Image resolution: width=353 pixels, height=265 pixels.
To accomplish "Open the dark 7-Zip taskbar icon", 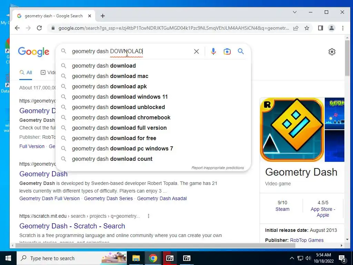I will (186, 258).
